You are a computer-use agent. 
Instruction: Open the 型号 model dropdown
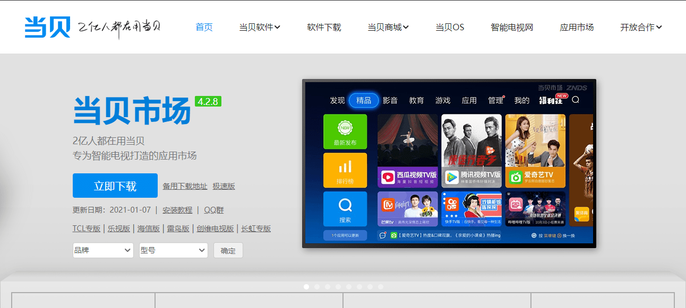click(x=173, y=250)
